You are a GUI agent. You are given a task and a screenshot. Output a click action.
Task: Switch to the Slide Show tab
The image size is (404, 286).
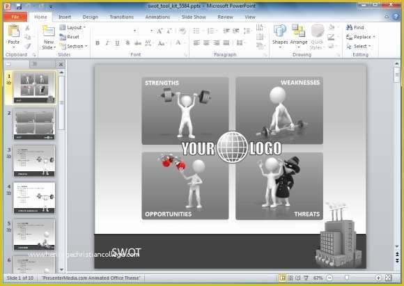click(x=194, y=17)
